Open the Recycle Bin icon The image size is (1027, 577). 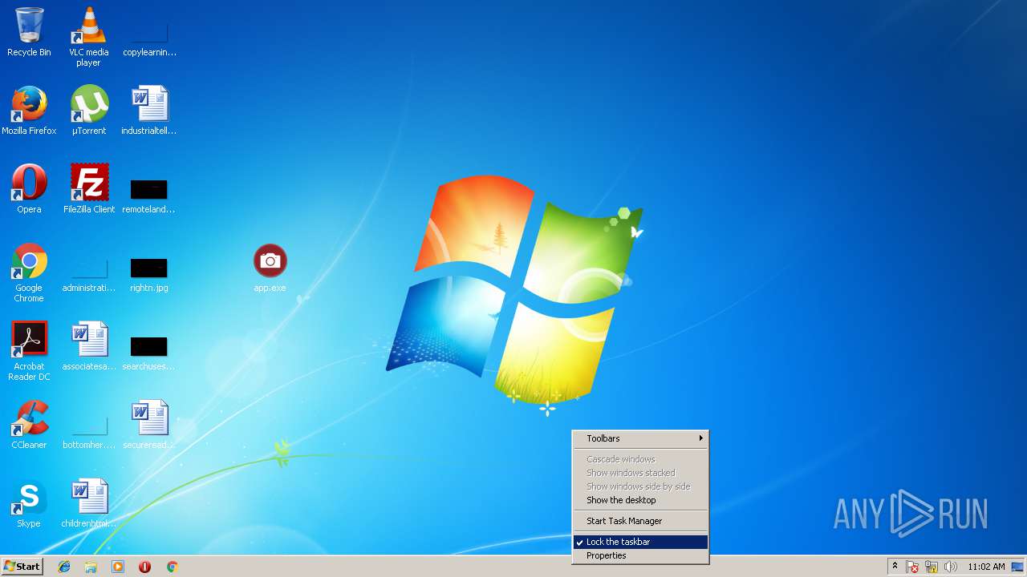coord(29,32)
